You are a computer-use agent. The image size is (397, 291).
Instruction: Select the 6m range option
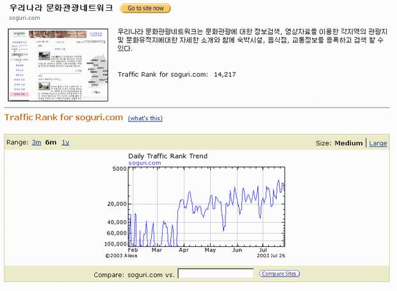coord(51,142)
